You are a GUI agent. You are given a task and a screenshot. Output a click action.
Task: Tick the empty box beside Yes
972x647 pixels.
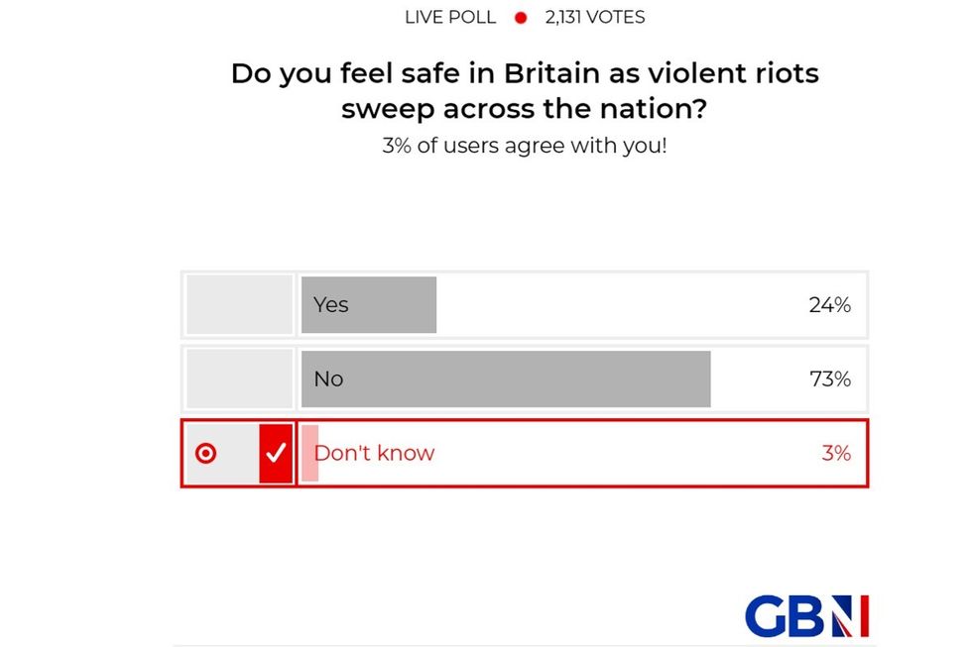point(239,304)
